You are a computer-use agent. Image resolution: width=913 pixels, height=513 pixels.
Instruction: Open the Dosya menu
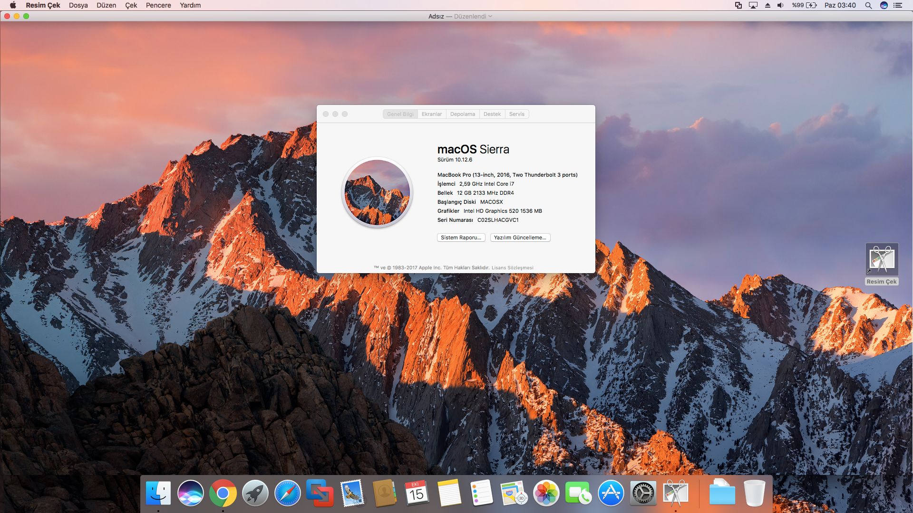pos(78,5)
